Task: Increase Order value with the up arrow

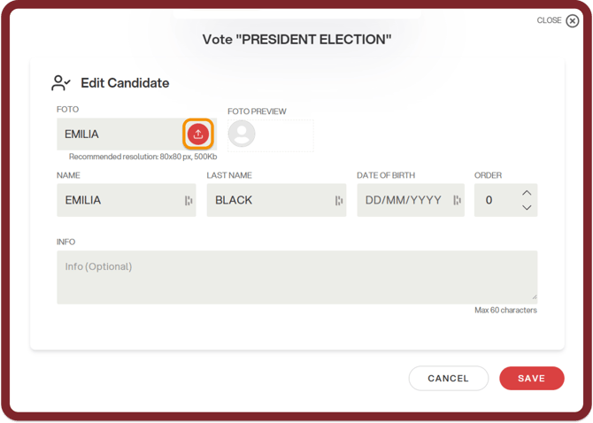Action: [527, 193]
